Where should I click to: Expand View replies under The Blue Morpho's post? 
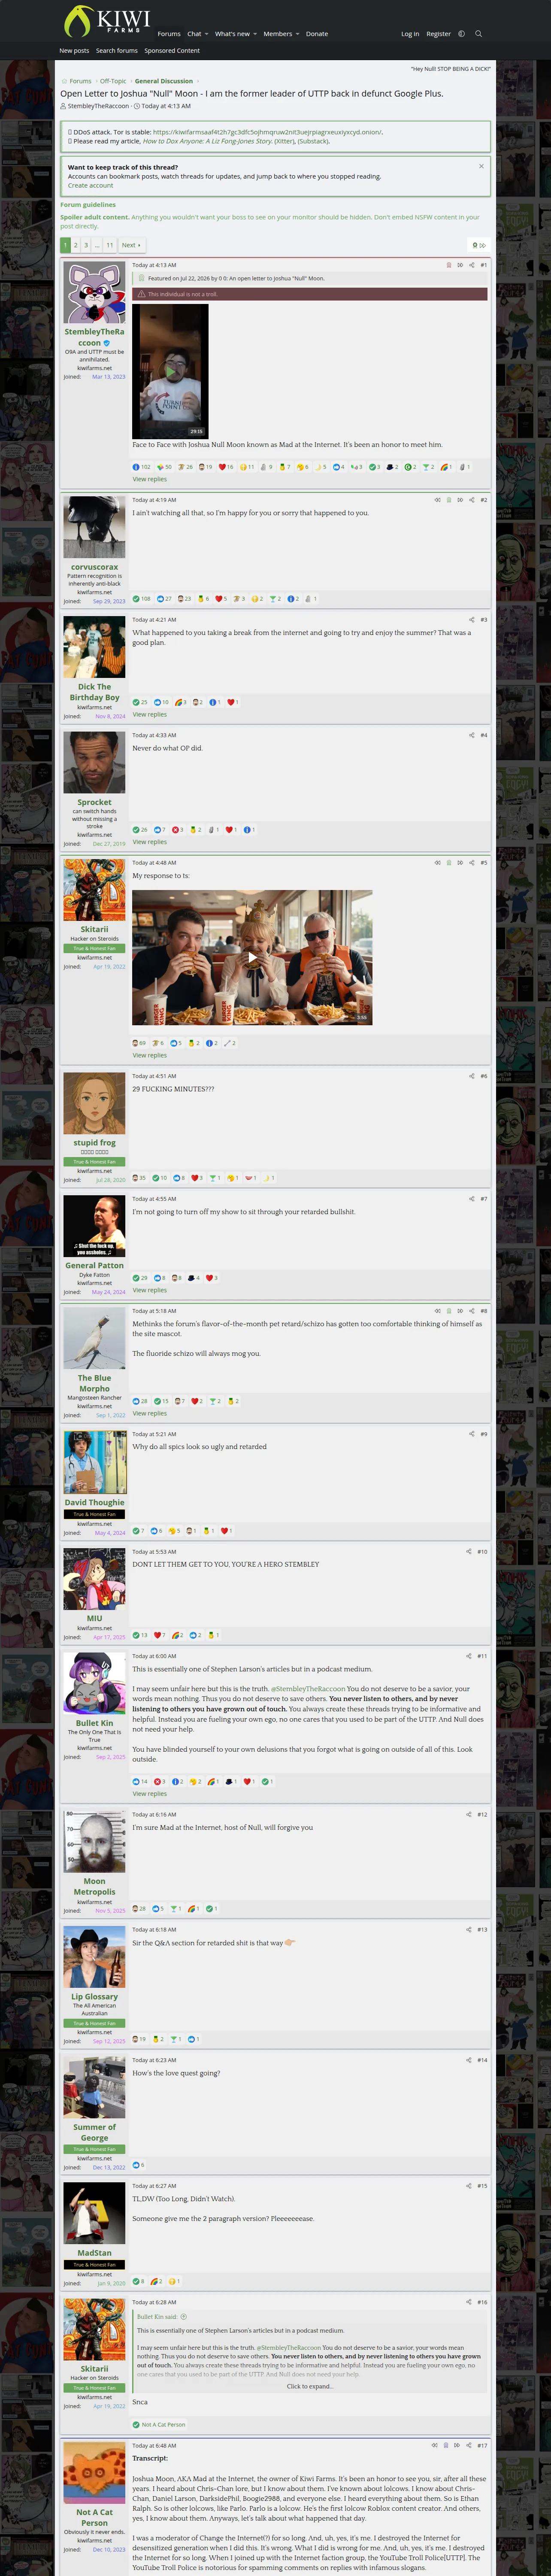tap(150, 1414)
